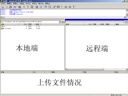The height and width of the screenshot is (96, 128).
Task: Click the Delete X toolbar icon
Action: (62, 7)
